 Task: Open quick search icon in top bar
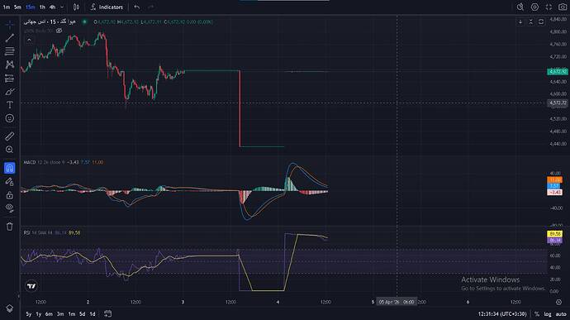pyautogui.click(x=520, y=7)
